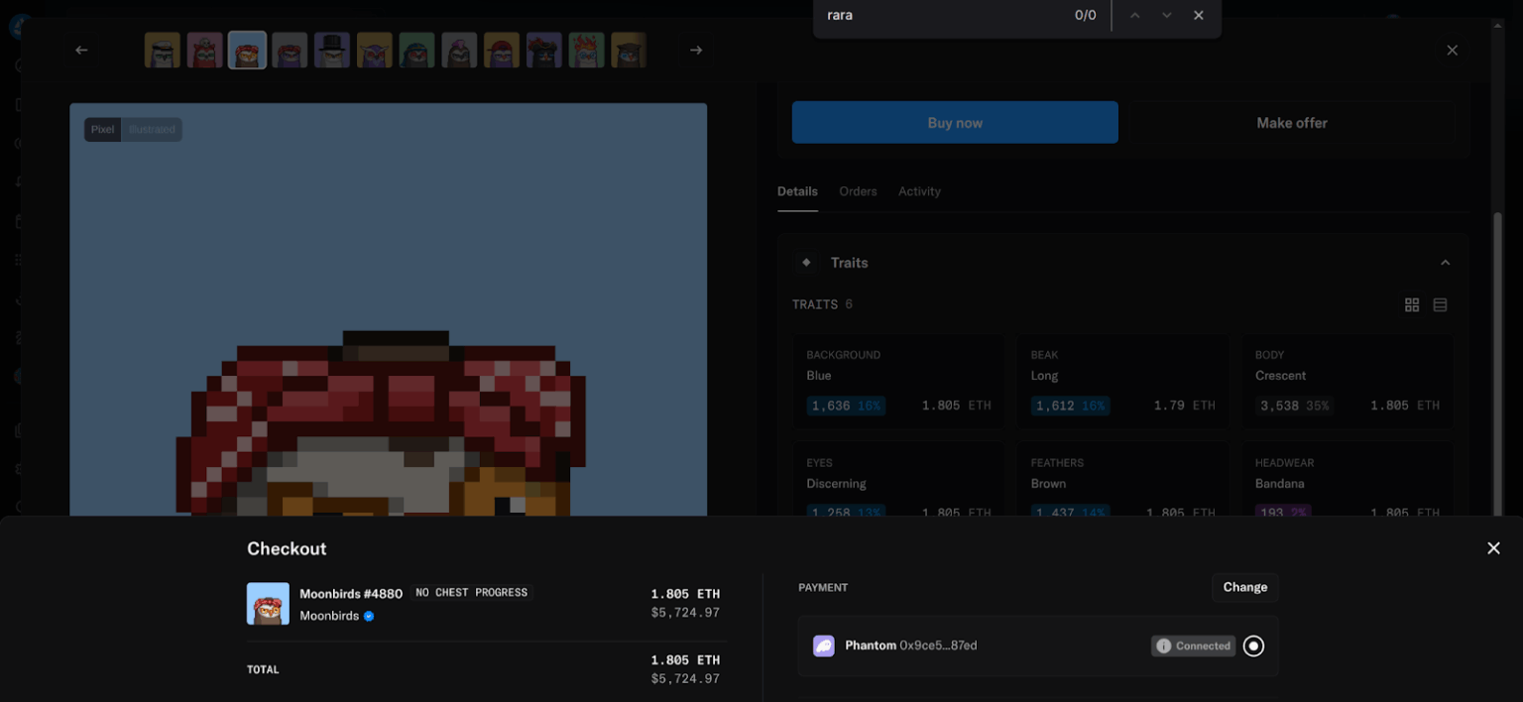Viewport: 1523px width, 702px height.
Task: Click the '0/0' find match counter
Action: click(x=1085, y=15)
